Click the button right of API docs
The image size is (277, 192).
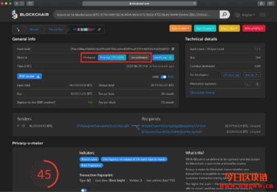point(252,75)
